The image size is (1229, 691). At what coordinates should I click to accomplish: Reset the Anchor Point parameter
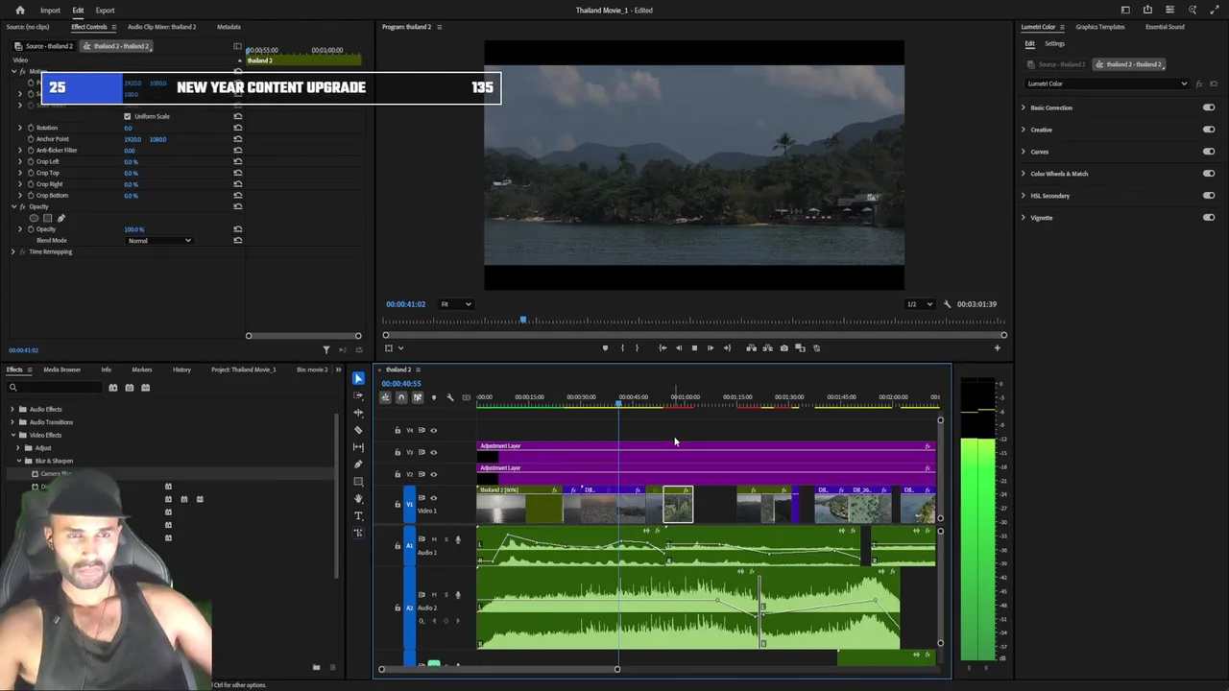[237, 139]
